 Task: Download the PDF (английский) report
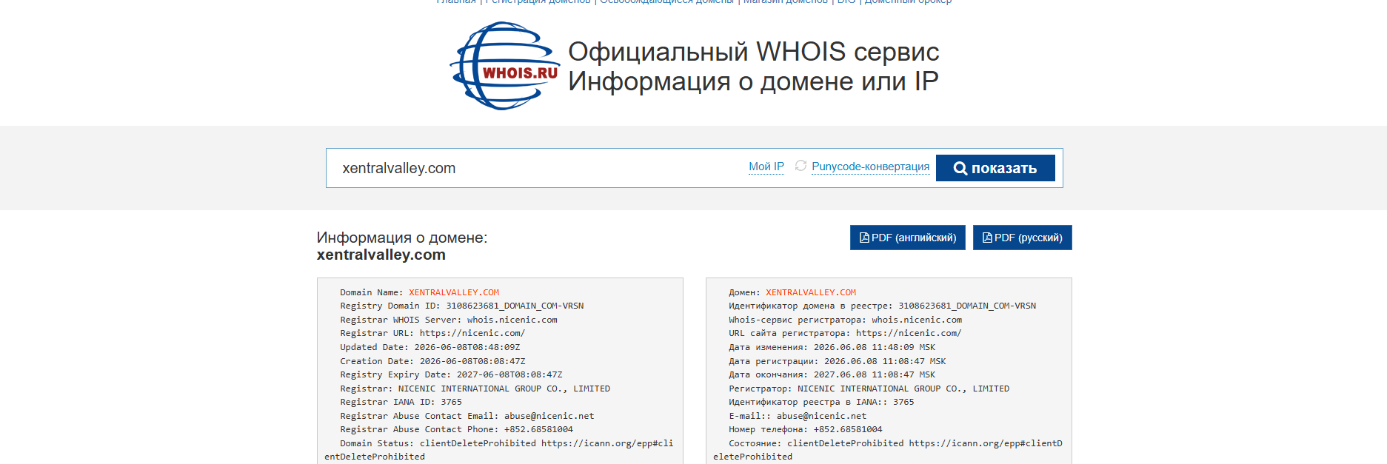tap(907, 238)
